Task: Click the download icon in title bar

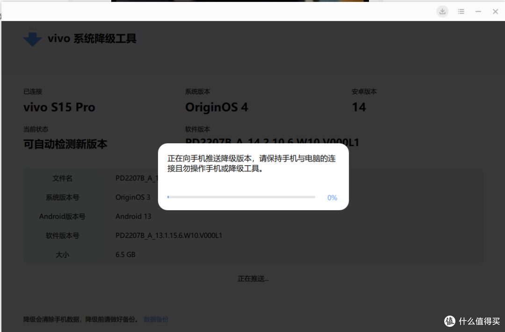Action: click(x=442, y=11)
